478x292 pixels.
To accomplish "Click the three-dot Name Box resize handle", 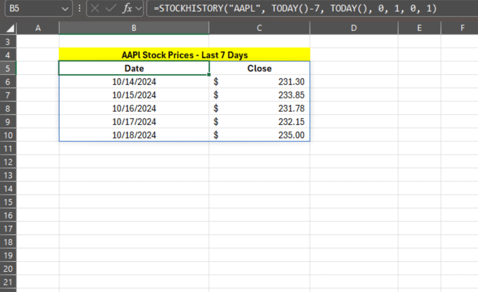I will [80, 9].
